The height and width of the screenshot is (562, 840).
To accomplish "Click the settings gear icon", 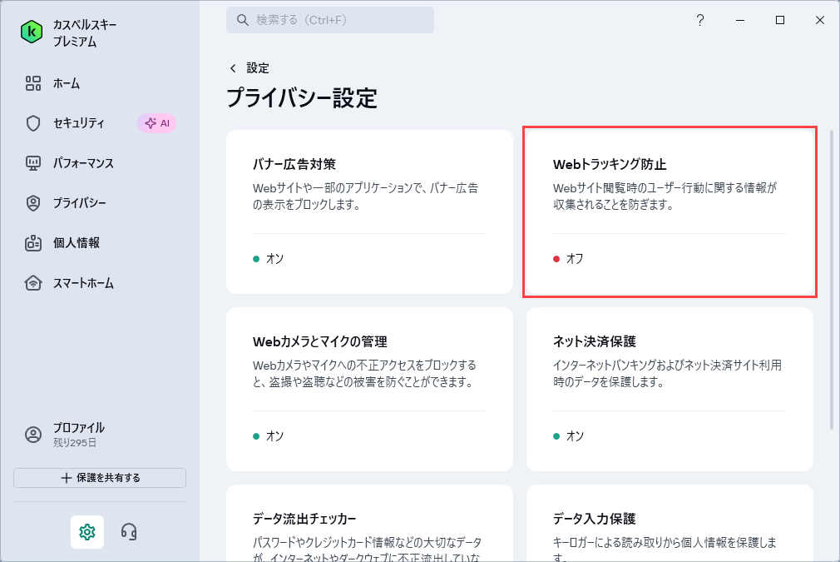I will coord(87,532).
